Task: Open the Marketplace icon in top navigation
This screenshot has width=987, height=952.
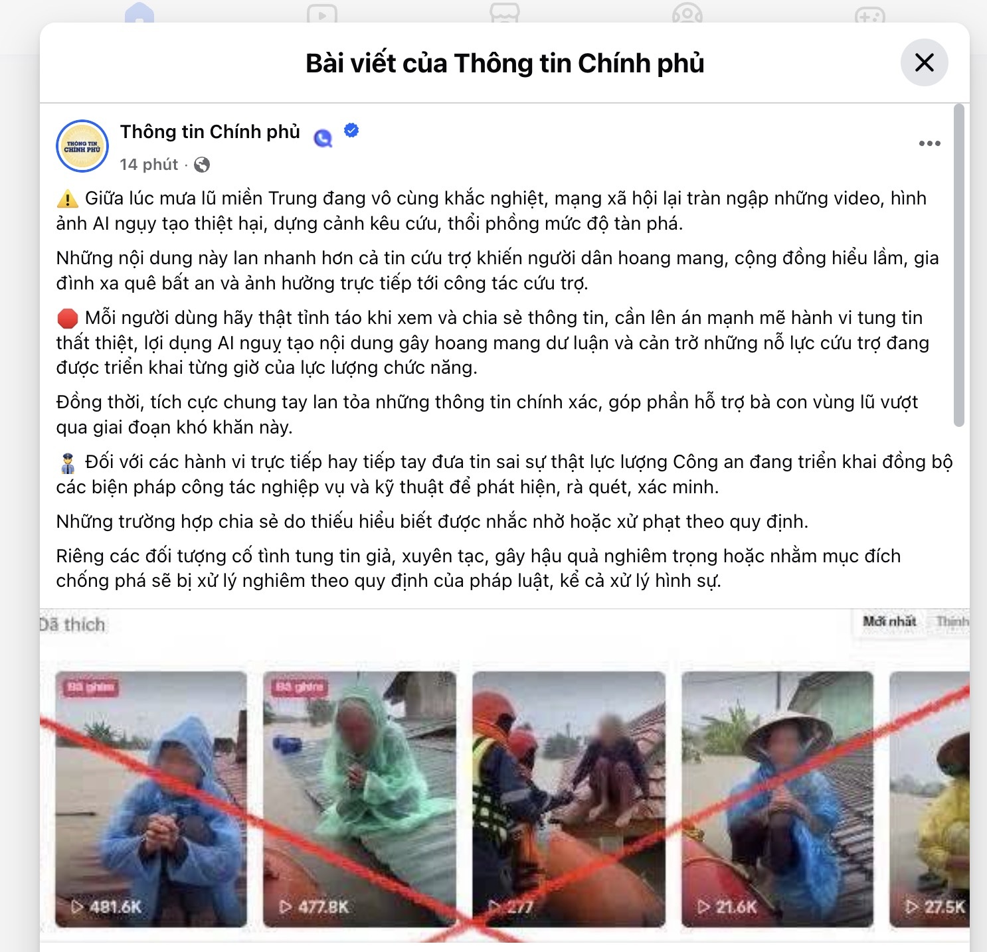Action: coord(505,12)
